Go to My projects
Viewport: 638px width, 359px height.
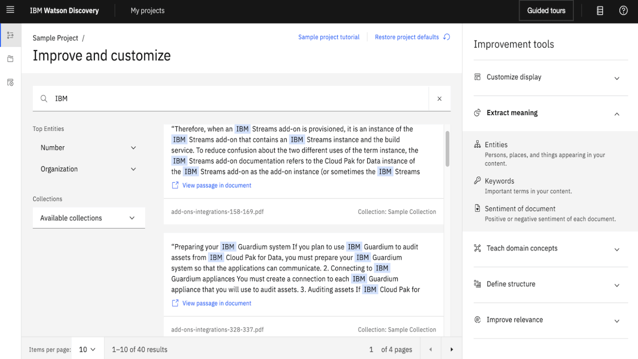click(x=147, y=10)
